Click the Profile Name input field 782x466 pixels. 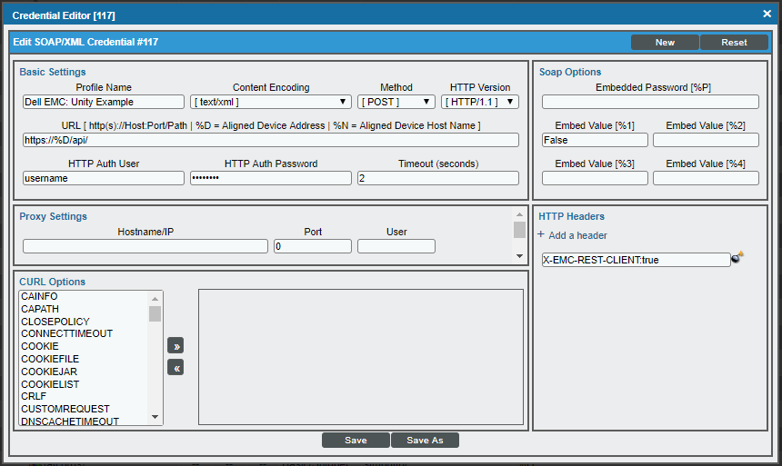(104, 102)
